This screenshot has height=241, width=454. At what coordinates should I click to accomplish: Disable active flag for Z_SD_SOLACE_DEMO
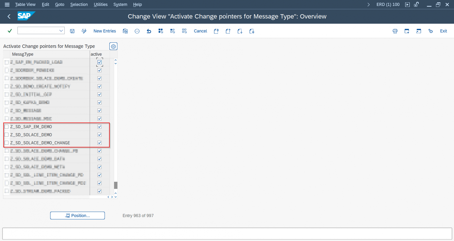click(100, 134)
